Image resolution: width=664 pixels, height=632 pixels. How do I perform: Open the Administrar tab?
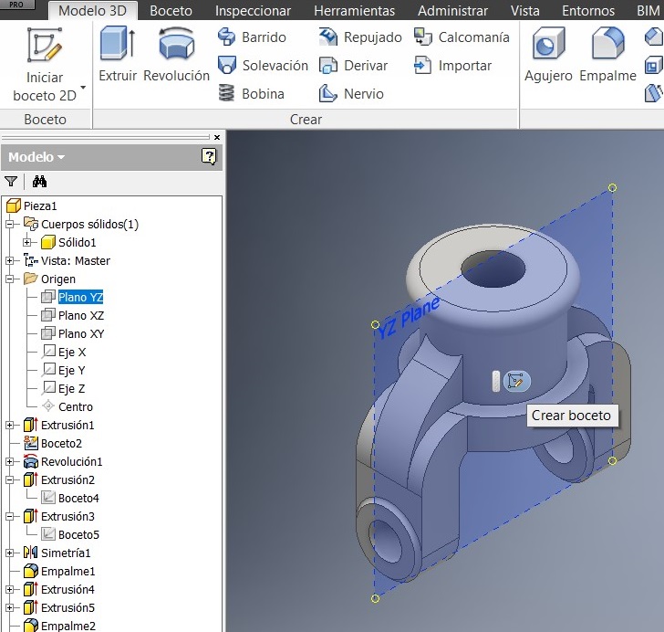pyautogui.click(x=452, y=11)
